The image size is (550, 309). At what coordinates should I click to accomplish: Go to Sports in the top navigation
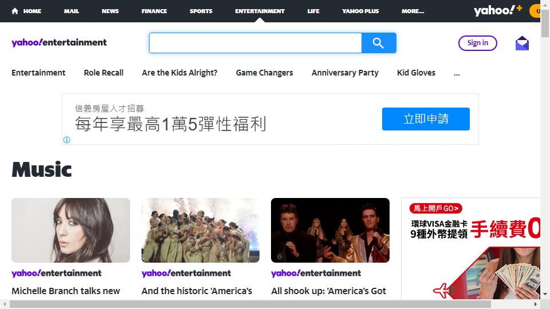click(201, 11)
